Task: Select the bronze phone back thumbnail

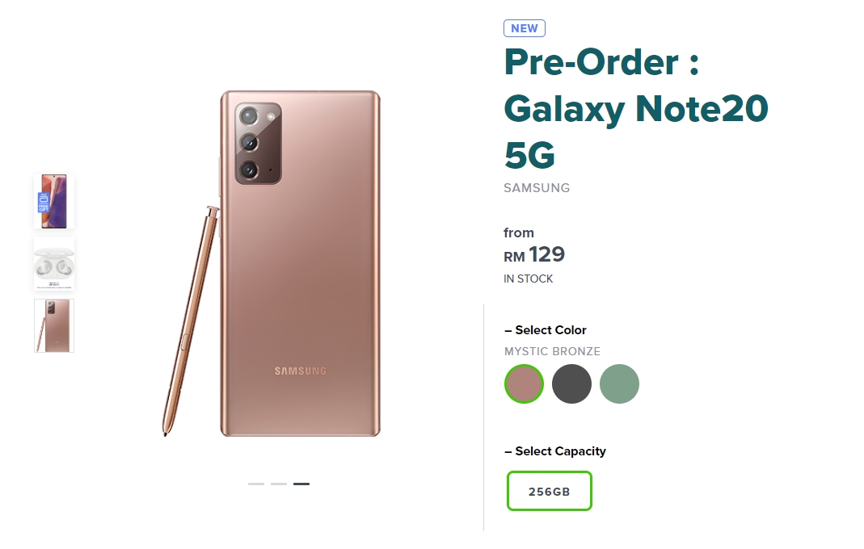Action: 54,326
